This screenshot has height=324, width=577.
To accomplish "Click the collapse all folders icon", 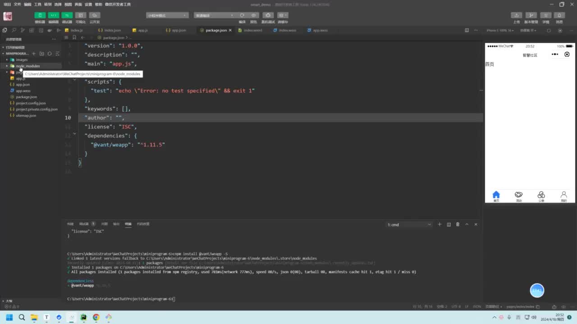I will point(57,54).
